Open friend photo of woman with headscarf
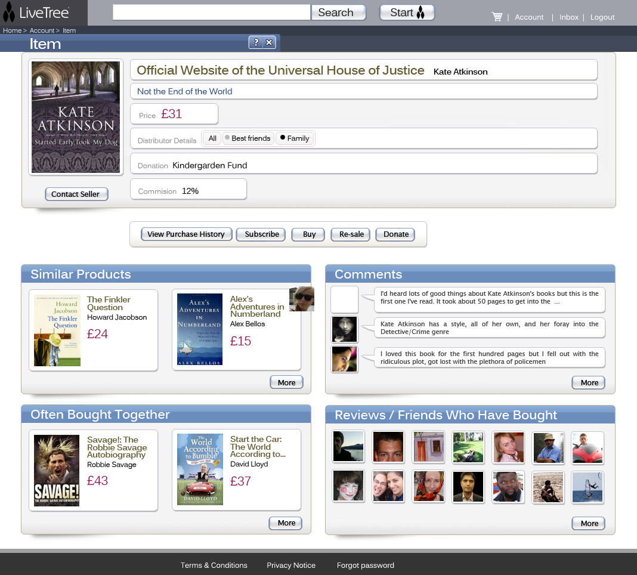 [x=429, y=486]
